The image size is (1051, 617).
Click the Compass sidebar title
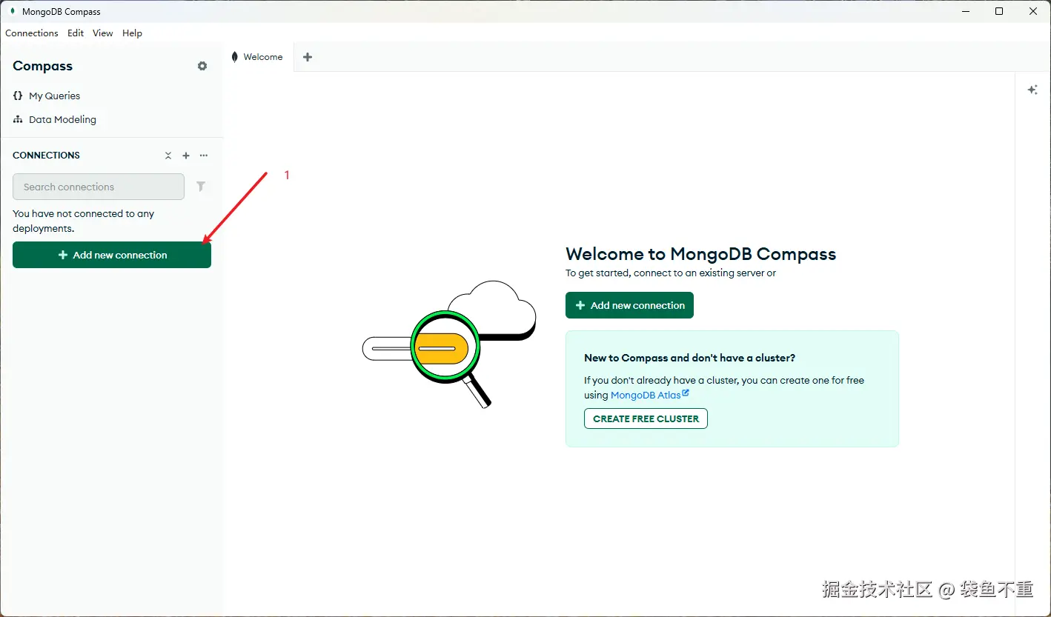point(43,66)
